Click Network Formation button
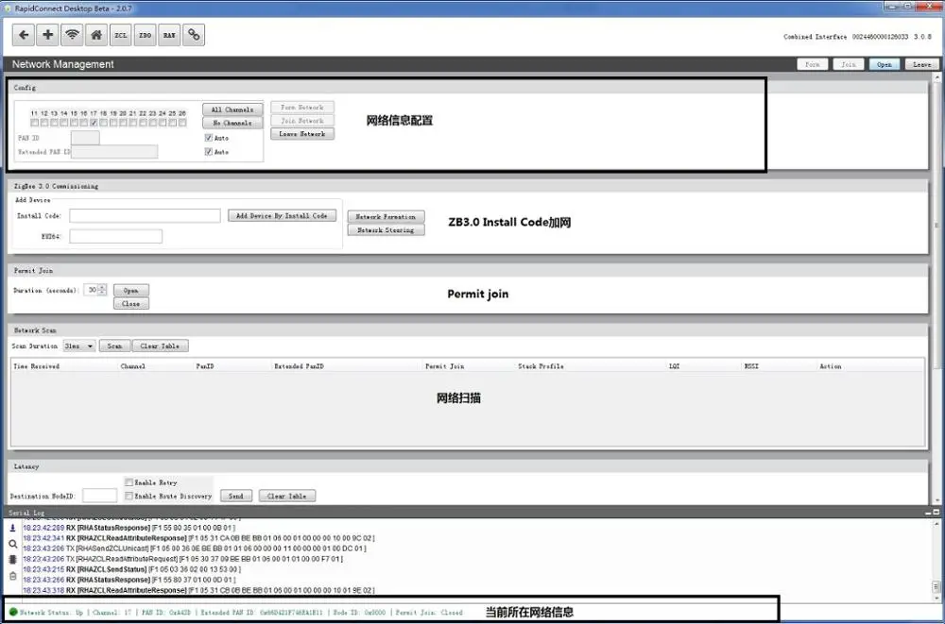The width and height of the screenshot is (945, 624). (386, 217)
